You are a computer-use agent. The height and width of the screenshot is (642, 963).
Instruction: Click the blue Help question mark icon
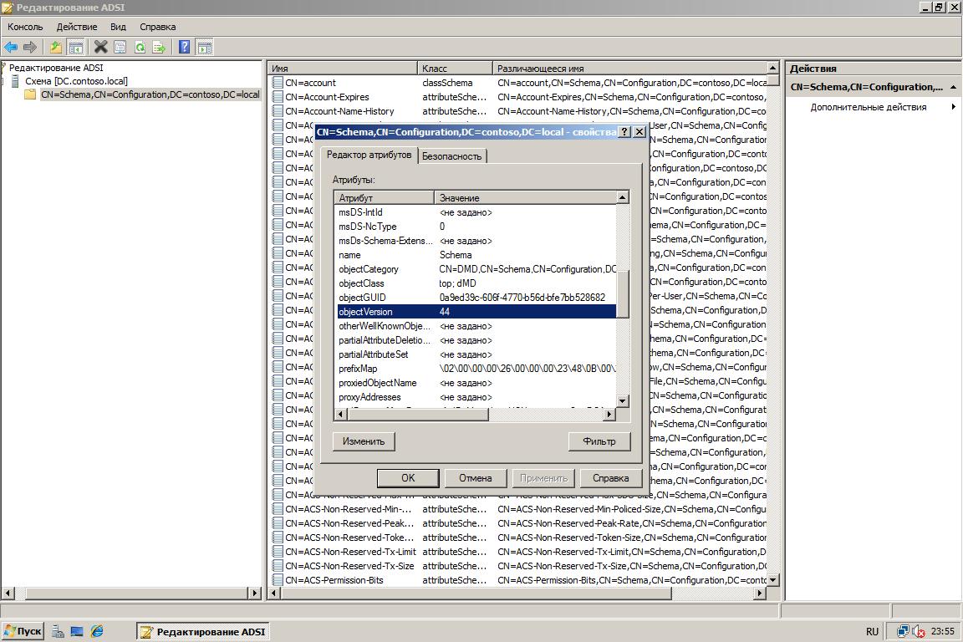184,48
